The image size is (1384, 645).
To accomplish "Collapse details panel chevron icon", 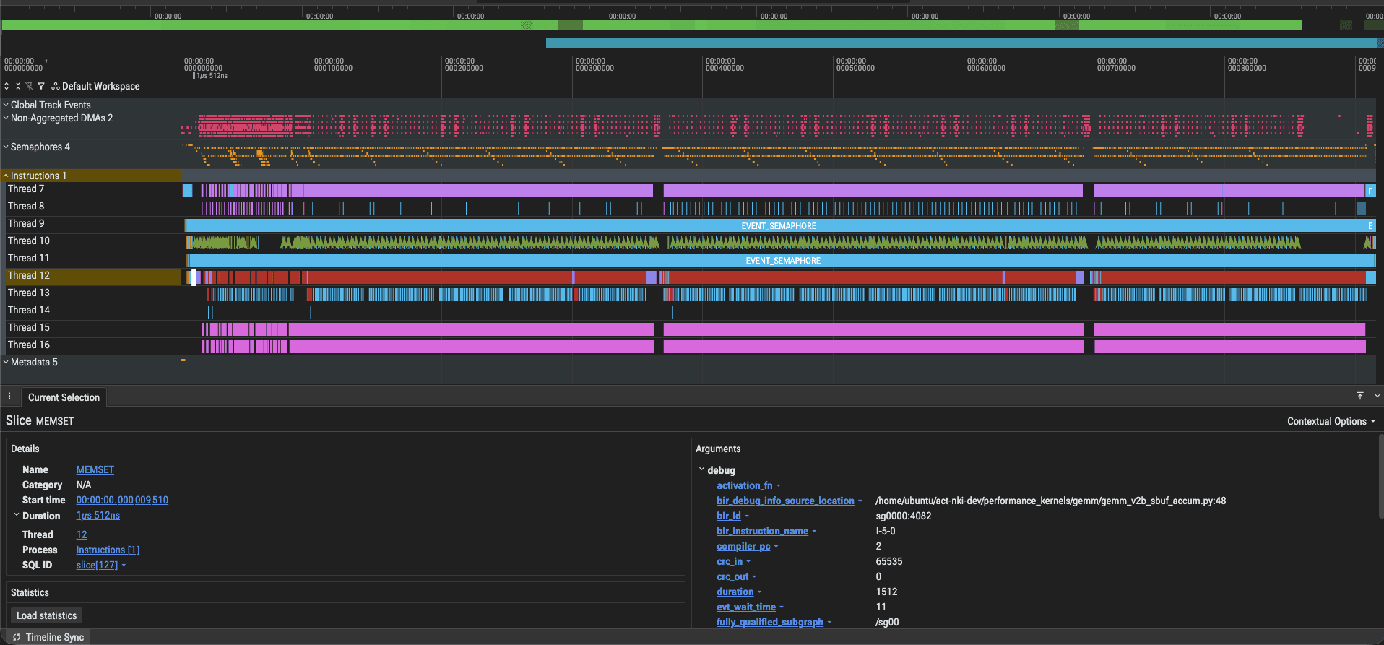I will pos(1377,396).
